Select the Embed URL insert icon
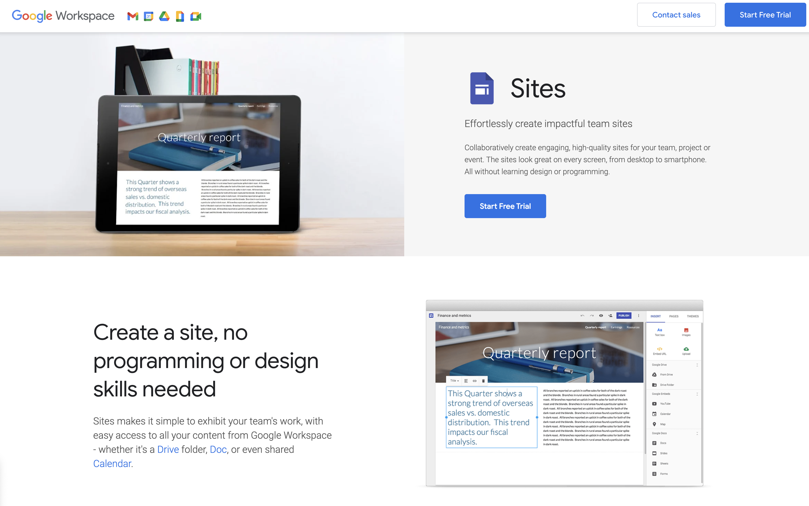The width and height of the screenshot is (809, 506). click(x=660, y=349)
